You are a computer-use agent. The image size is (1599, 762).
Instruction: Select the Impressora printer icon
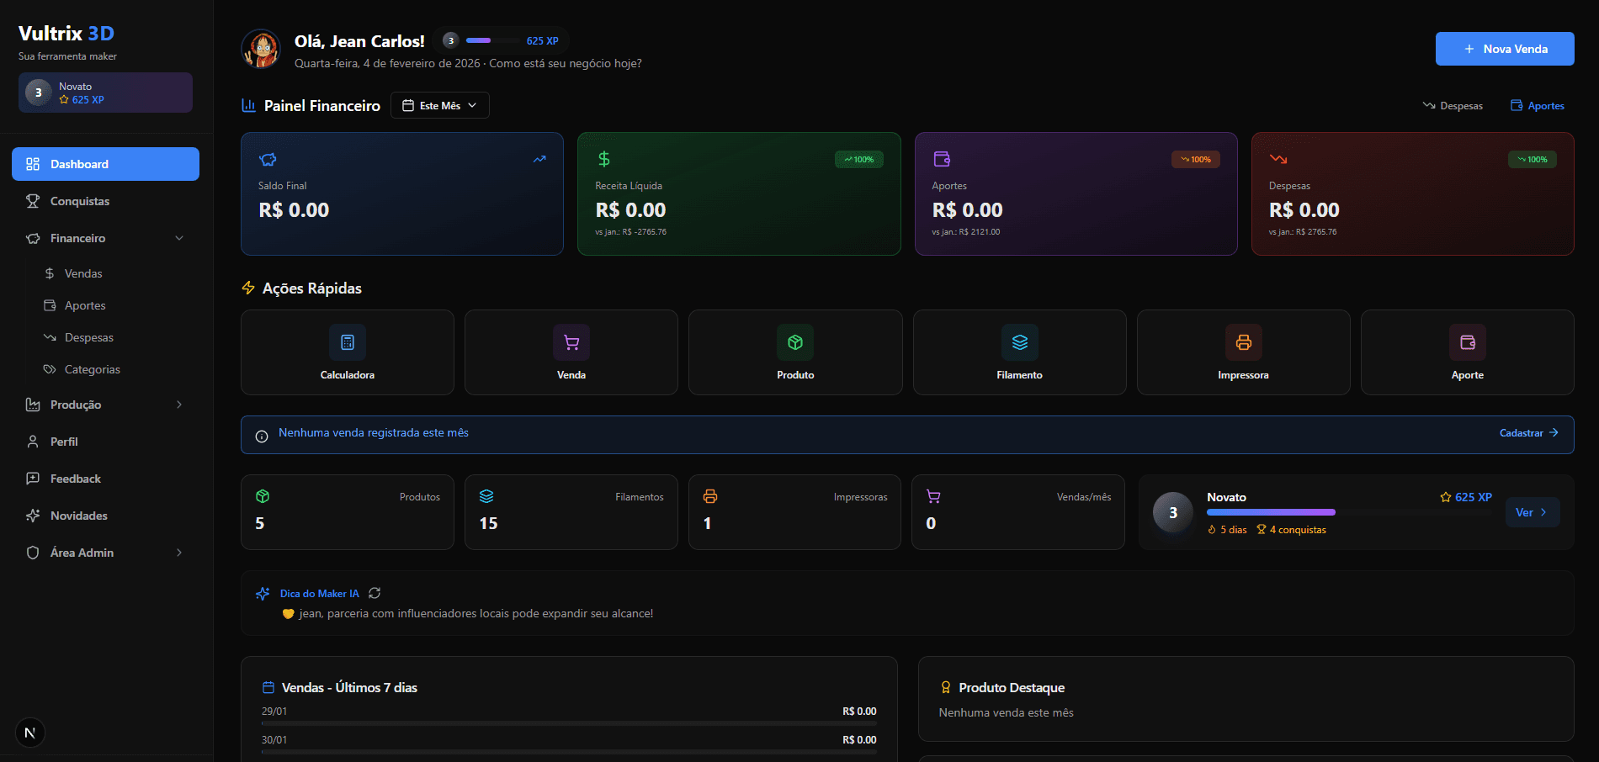(1243, 343)
